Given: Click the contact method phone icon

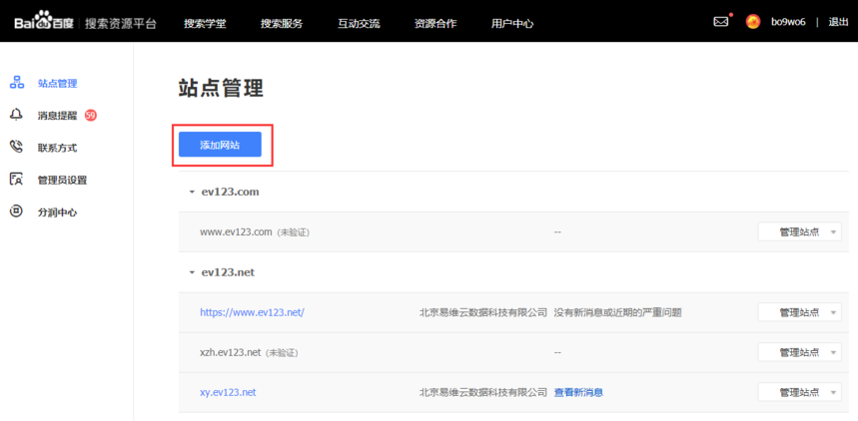Looking at the screenshot, I should click(x=16, y=147).
